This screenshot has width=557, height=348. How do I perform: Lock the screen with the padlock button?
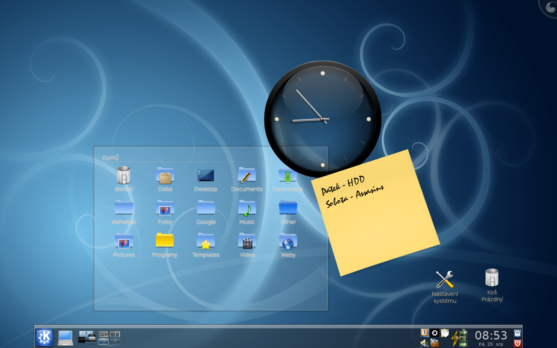click(x=518, y=333)
